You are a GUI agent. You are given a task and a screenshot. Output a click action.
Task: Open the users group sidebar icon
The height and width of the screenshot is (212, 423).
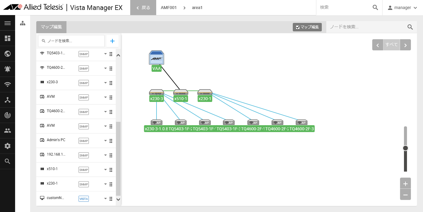coord(8,131)
